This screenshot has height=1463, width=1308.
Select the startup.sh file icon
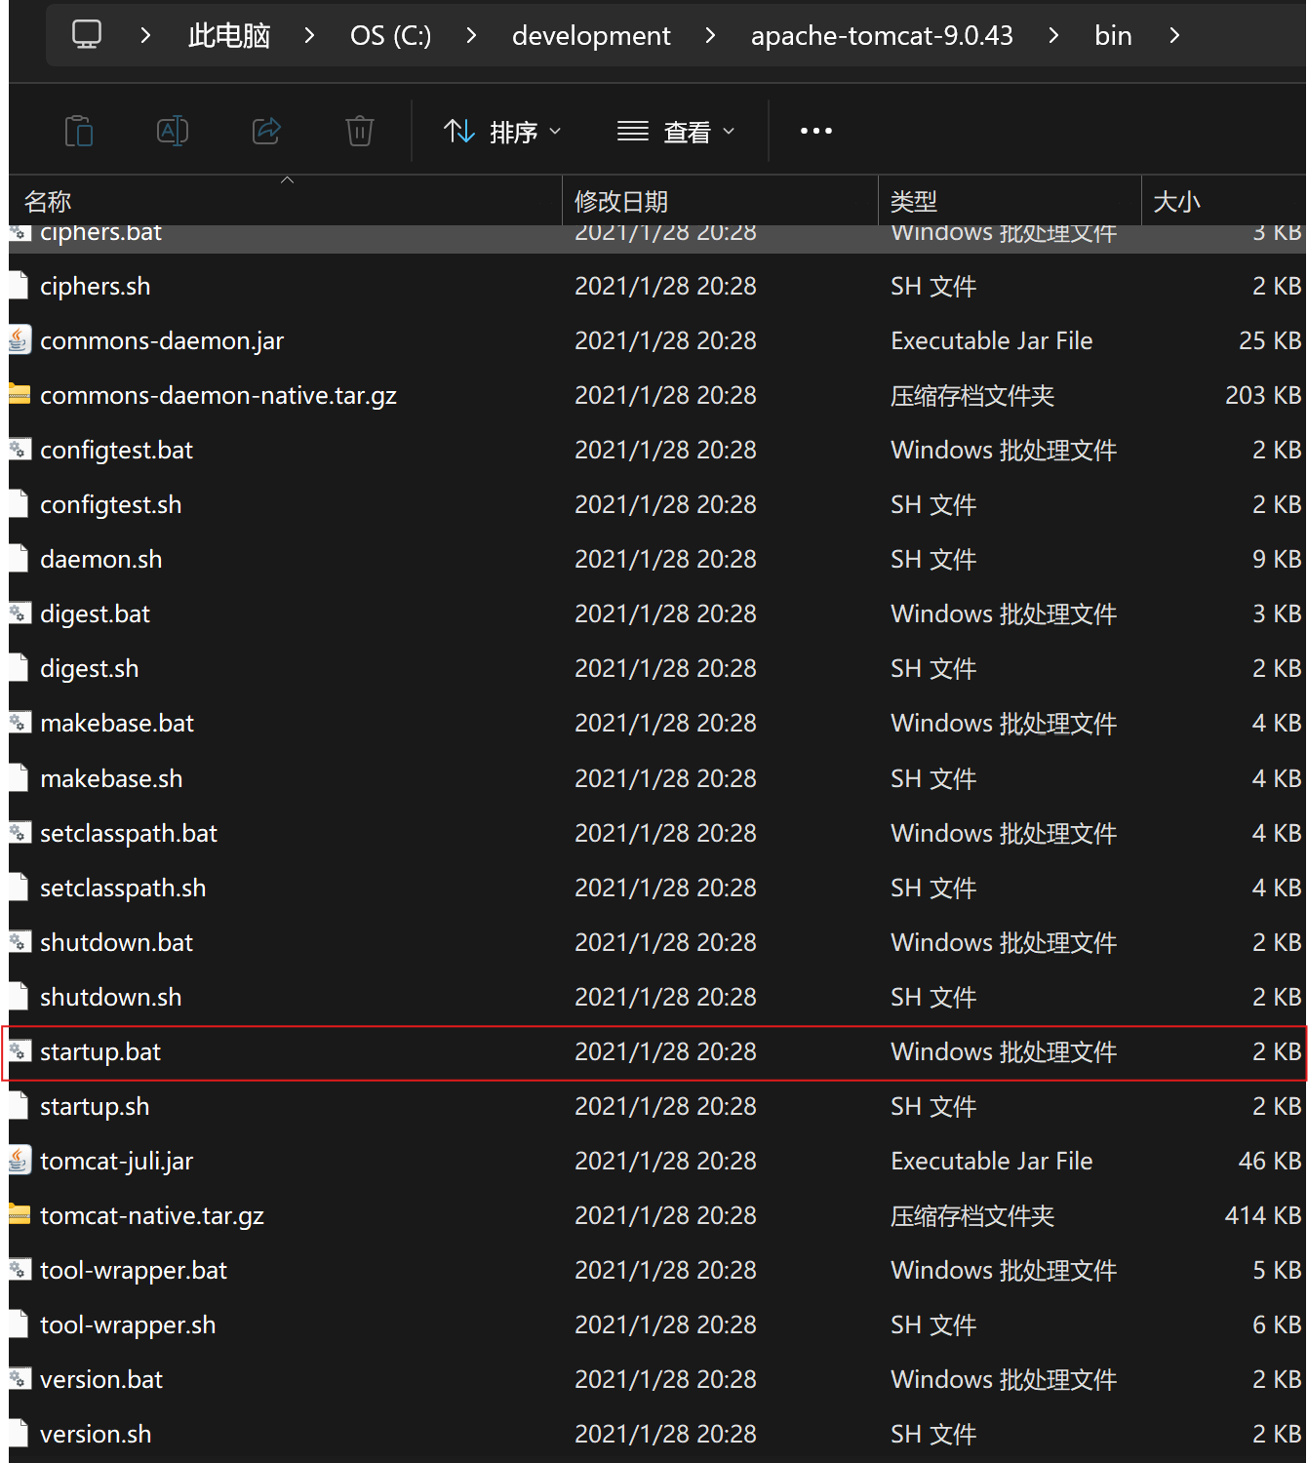click(x=20, y=1105)
